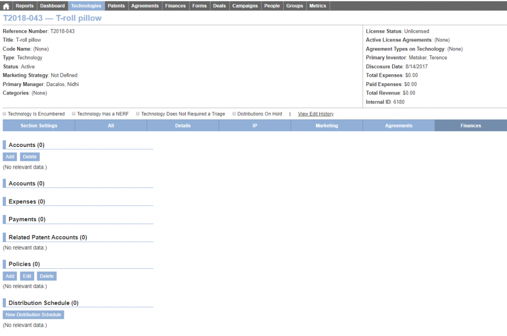
Task: Switch to the All tab
Action: [111, 126]
